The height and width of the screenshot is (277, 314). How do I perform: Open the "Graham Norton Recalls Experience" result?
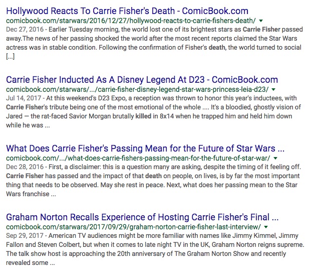tap(142, 218)
